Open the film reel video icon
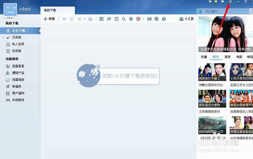 156,19
